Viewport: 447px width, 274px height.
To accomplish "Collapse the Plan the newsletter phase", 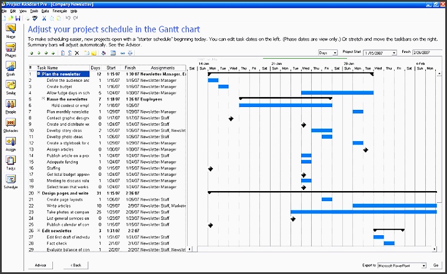I will [x=39, y=74].
